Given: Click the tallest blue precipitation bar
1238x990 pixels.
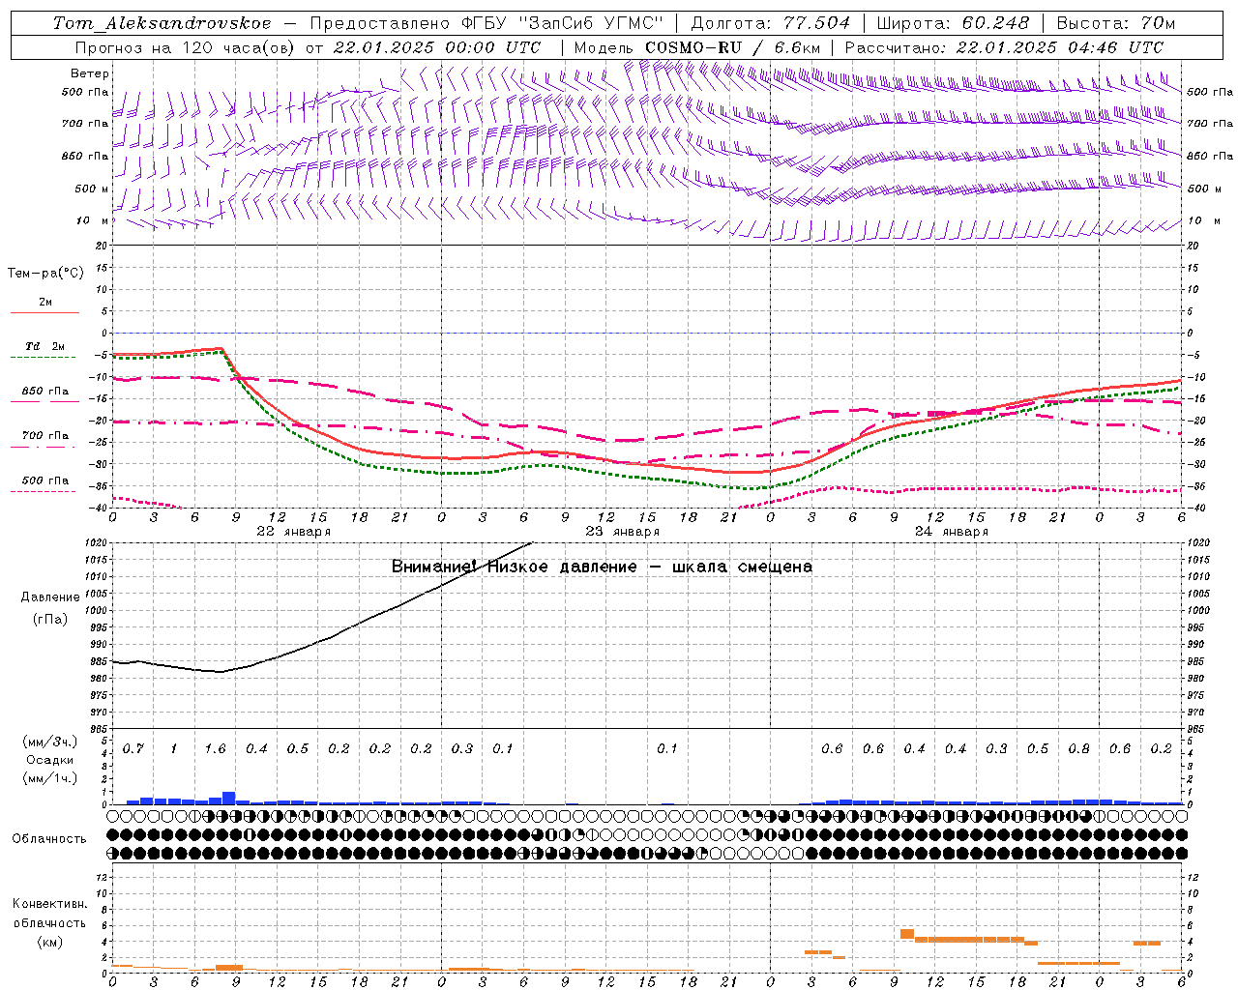Looking at the screenshot, I should (229, 798).
